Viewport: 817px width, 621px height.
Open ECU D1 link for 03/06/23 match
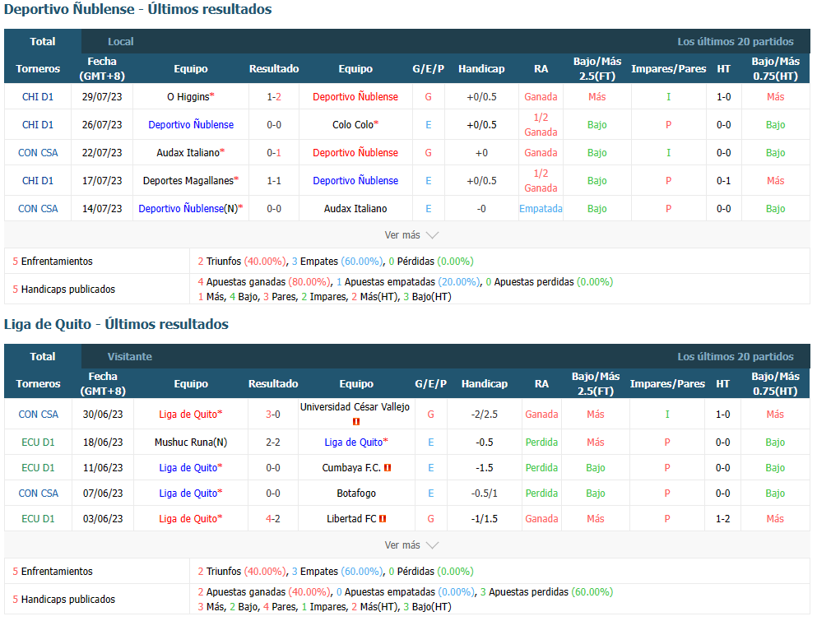(38, 519)
